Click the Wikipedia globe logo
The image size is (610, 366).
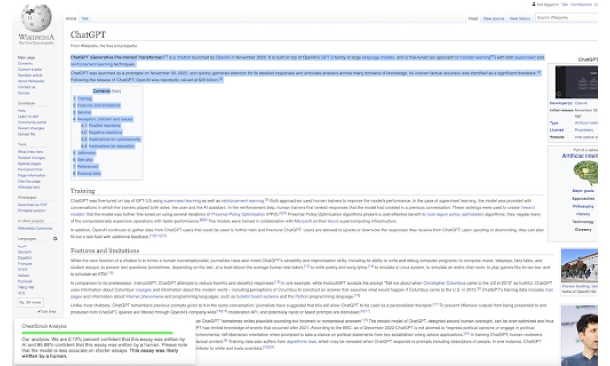click(36, 18)
